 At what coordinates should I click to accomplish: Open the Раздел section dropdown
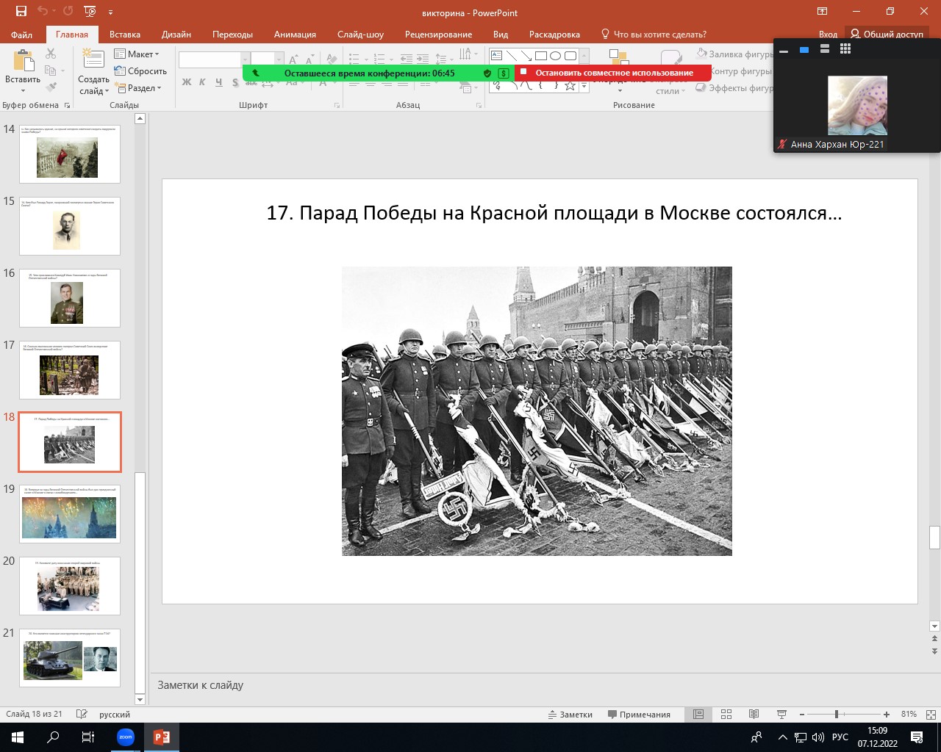tap(138, 88)
